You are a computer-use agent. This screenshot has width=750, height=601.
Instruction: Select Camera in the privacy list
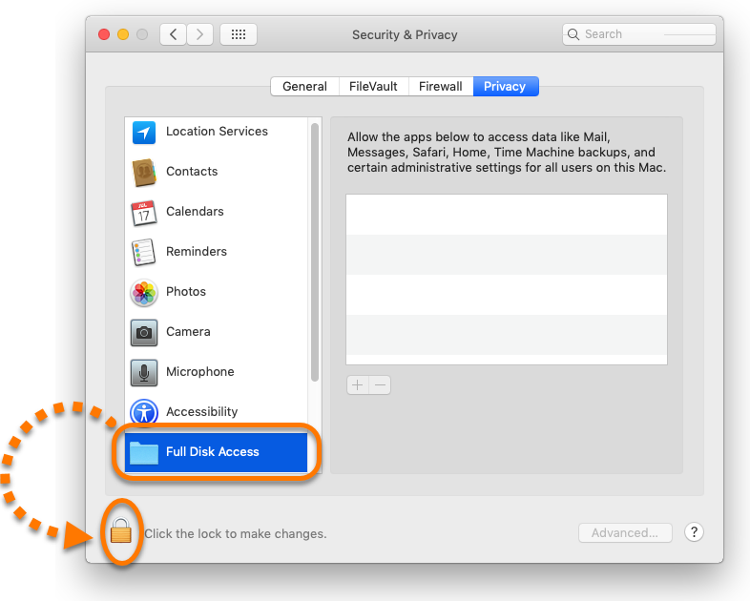(217, 332)
